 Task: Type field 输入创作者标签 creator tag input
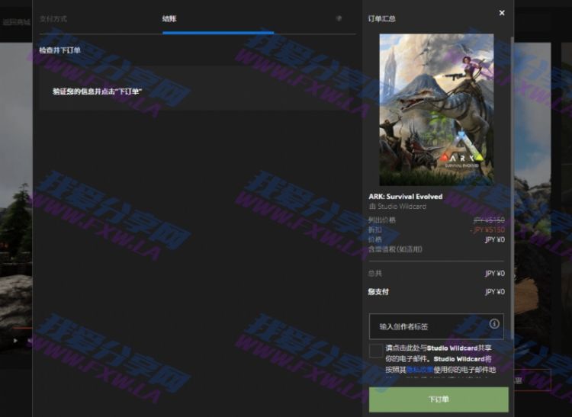436,326
